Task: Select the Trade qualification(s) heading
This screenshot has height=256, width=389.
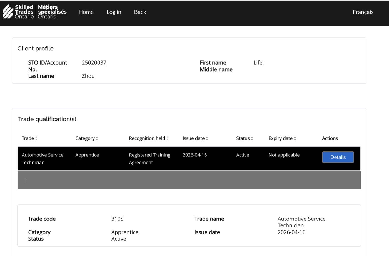Action: click(47, 119)
